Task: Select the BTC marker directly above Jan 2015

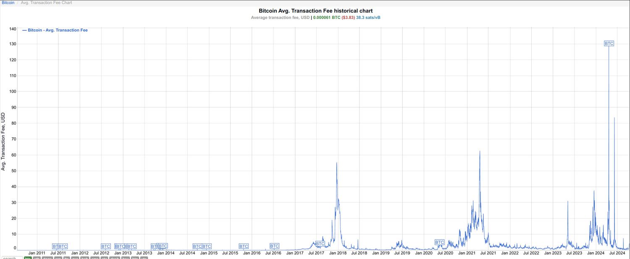Action: [x=207, y=246]
